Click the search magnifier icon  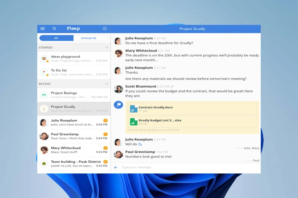54,29
